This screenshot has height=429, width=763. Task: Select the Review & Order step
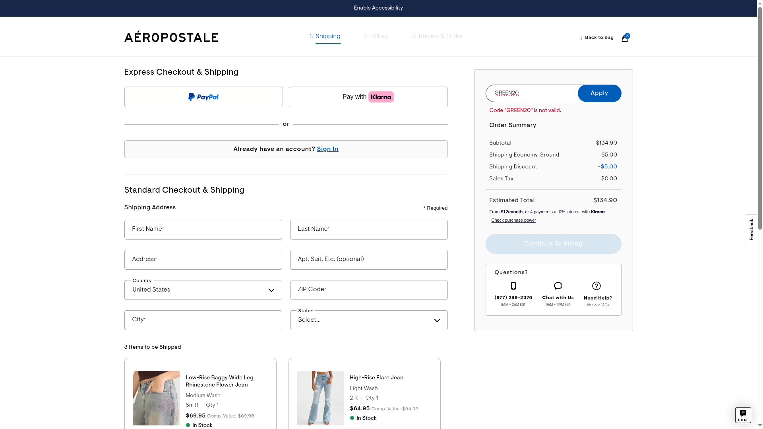(x=437, y=37)
